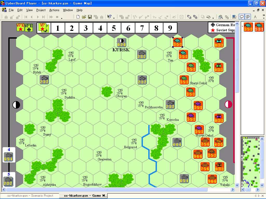Image resolution: width=266 pixels, height=199 pixels.
Task: Click the magnifier zoom toolbar icon
Action: (221, 17)
